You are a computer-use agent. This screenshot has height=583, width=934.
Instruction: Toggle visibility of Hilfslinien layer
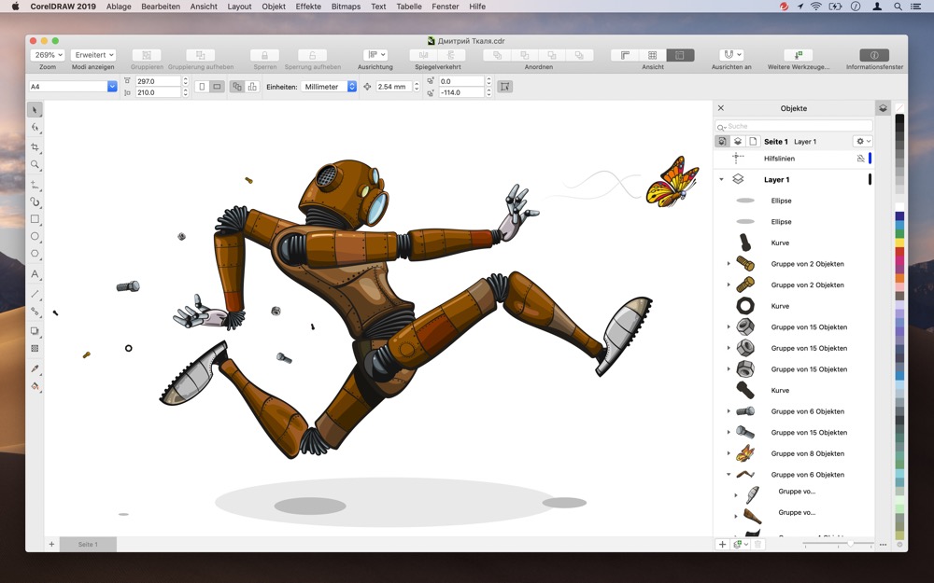[860, 159]
